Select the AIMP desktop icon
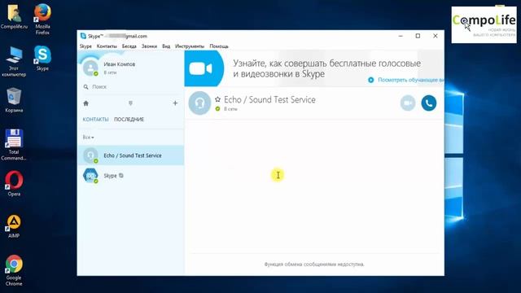Screen dimensions: 521x293 (14, 226)
